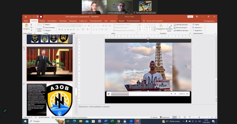237x124 pixels.
Task: Click Найти find button
Action: click(x=196, y=24)
